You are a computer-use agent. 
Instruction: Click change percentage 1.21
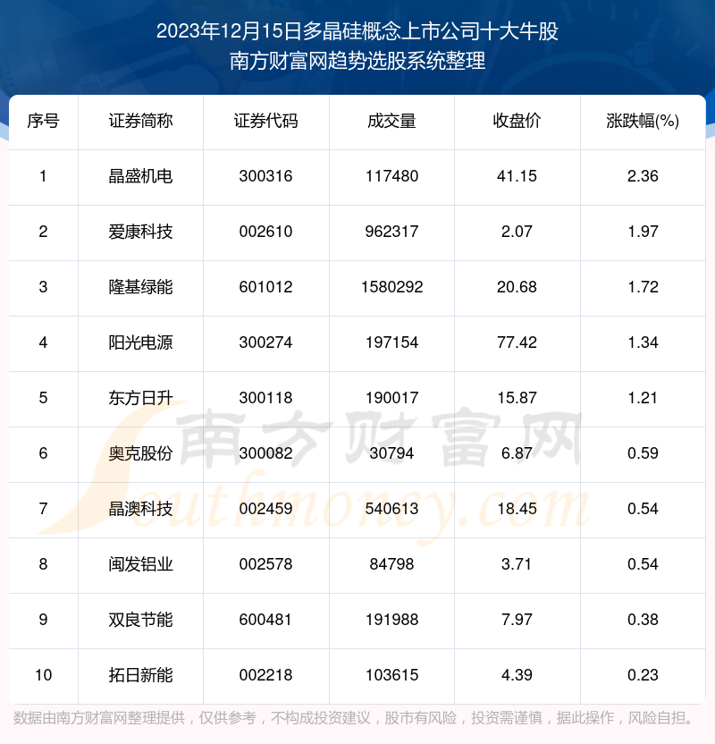pos(643,398)
